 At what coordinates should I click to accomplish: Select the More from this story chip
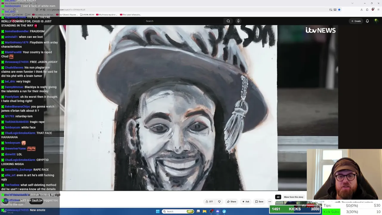[x=294, y=197]
